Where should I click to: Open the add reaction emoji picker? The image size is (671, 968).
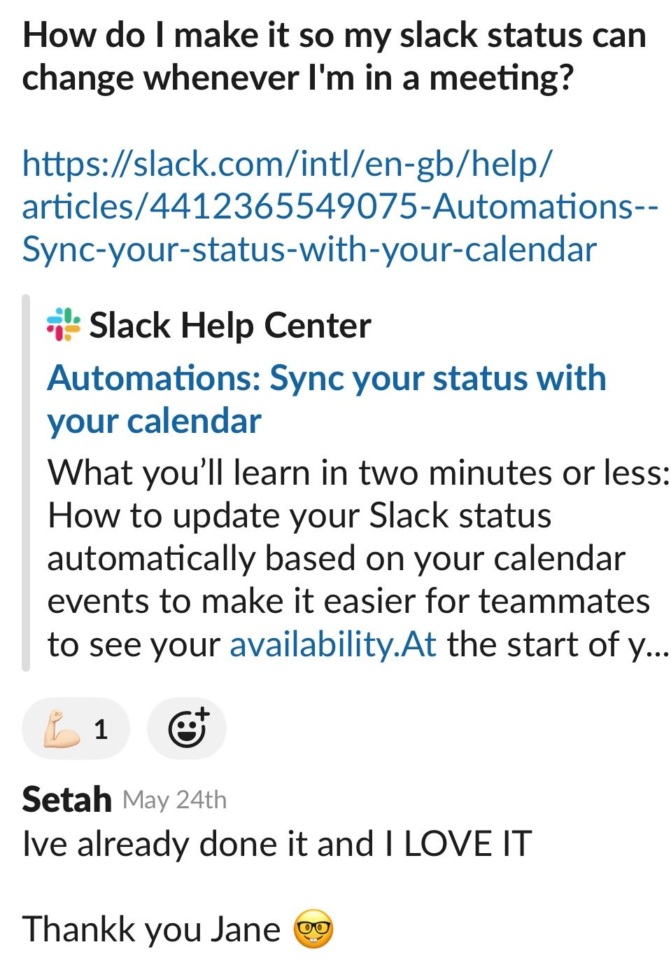(x=187, y=728)
